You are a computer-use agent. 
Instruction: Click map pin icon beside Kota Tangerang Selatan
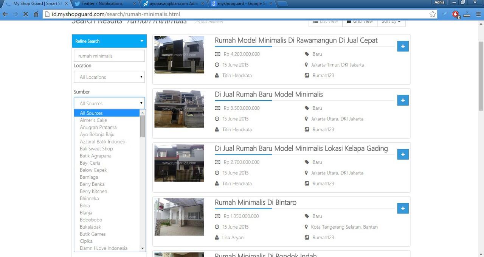(307, 227)
